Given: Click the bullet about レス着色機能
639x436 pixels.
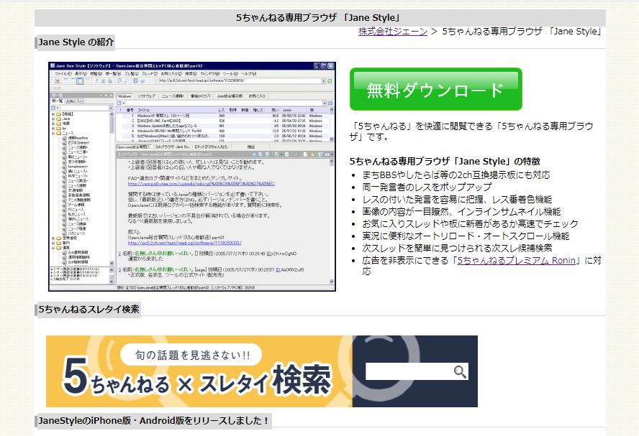Looking at the screenshot, I should click(457, 199).
